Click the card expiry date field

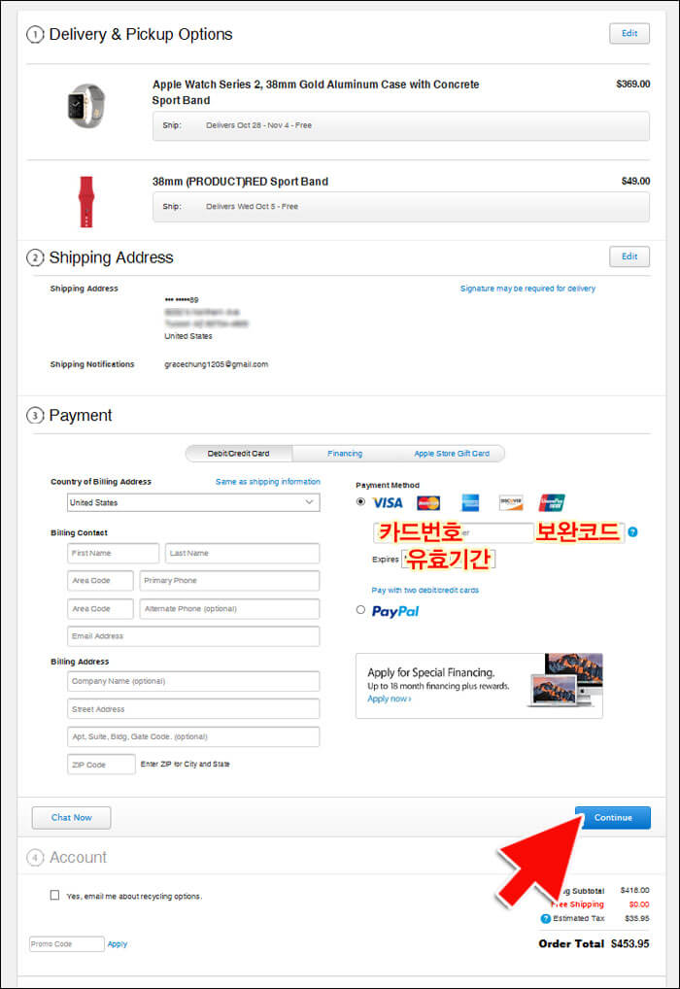(x=448, y=560)
